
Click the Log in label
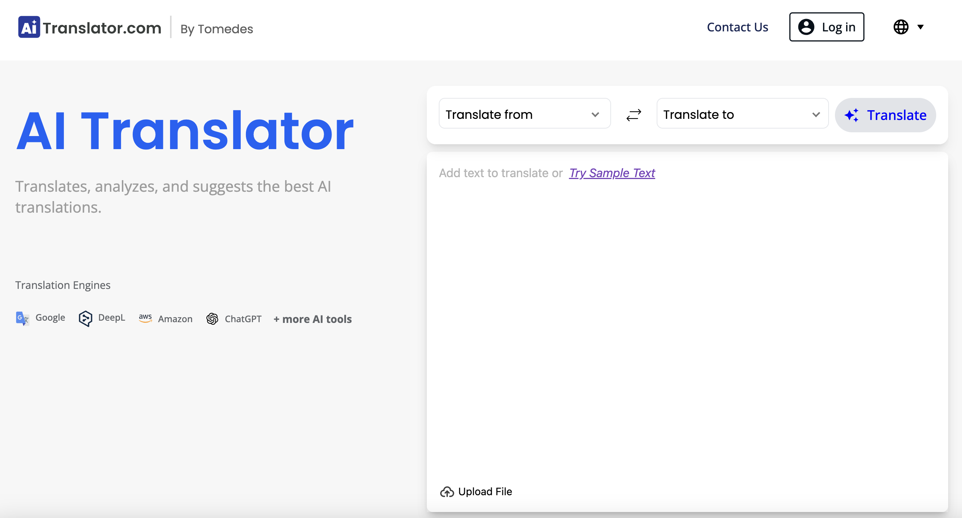click(838, 27)
